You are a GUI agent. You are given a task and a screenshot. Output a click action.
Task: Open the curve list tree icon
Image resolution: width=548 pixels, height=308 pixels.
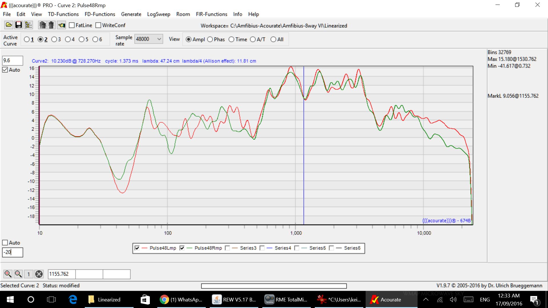[x=29, y=25]
